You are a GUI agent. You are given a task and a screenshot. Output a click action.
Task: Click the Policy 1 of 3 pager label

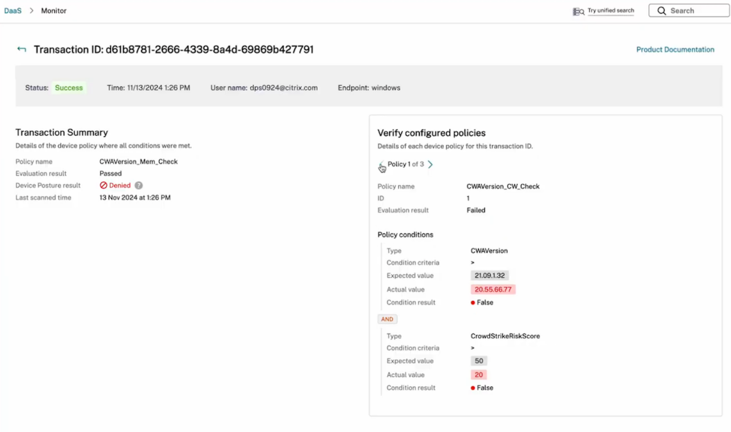point(406,164)
